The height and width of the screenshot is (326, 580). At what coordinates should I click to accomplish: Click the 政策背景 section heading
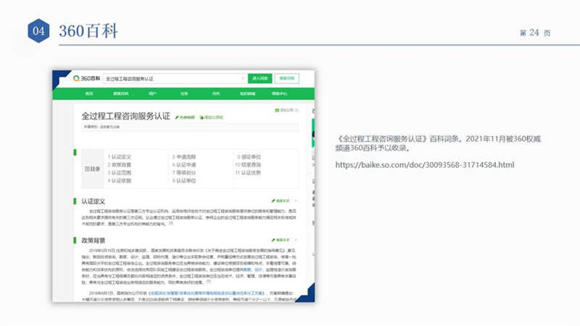[x=94, y=241]
